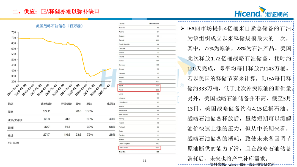Image resolution: width=297 pixels, height=167 pixels.
Task: Click the 300 label on the chart's y-axis
Action: [13, 81]
